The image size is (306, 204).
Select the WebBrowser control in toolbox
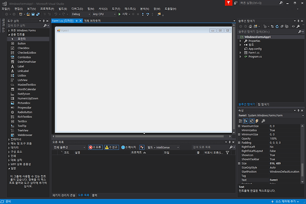pyautogui.click(x=25, y=135)
